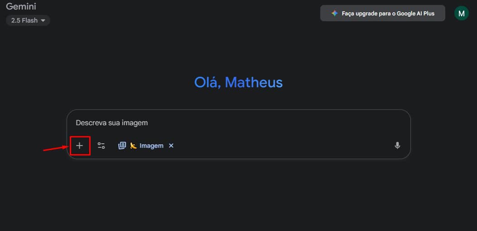Open the tools sliders icon

point(101,146)
